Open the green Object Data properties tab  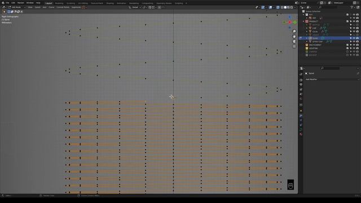pyautogui.click(x=301, y=129)
